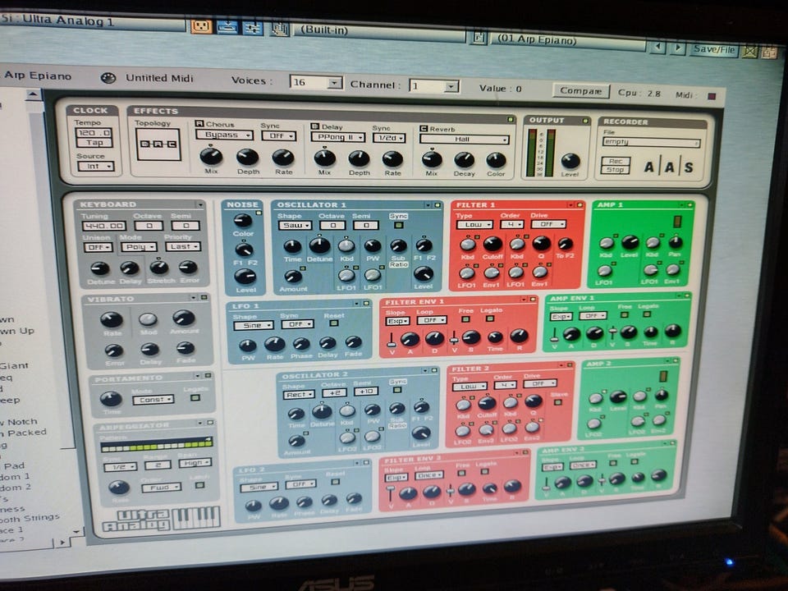The width and height of the screenshot is (788, 591).
Task: Adjust the Filter 1 Cutoff knob
Action: coord(492,245)
